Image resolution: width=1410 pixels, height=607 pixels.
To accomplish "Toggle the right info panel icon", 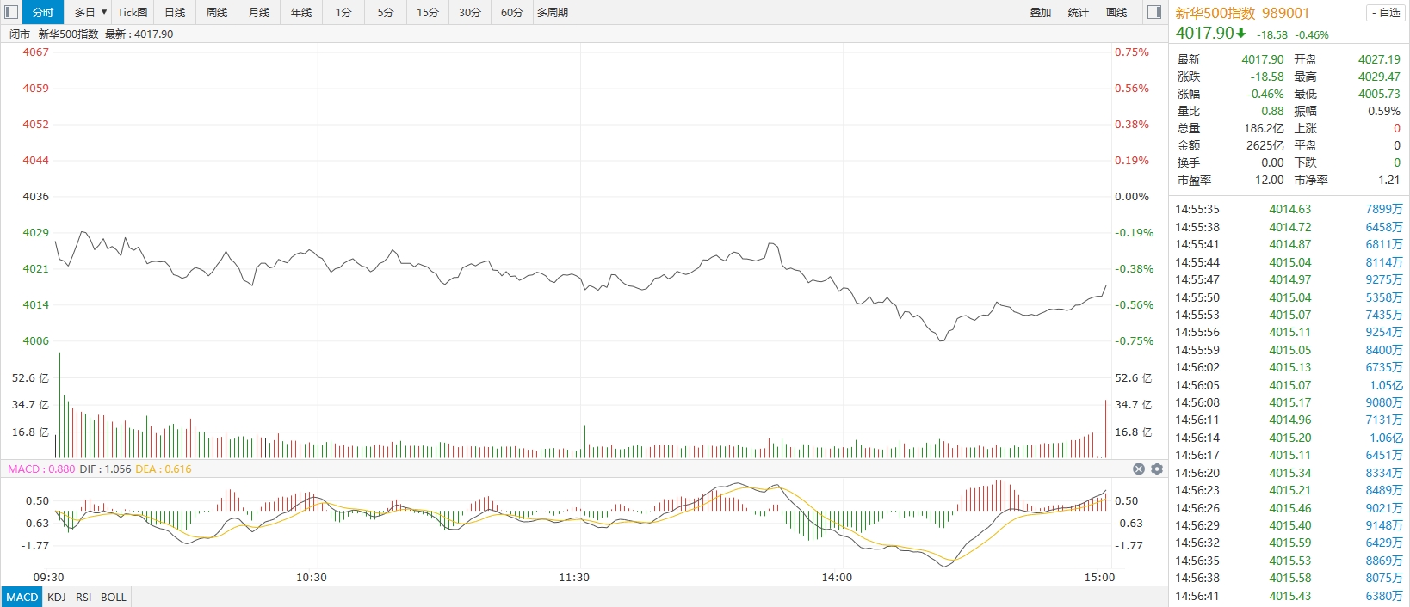I will click(x=1154, y=12).
